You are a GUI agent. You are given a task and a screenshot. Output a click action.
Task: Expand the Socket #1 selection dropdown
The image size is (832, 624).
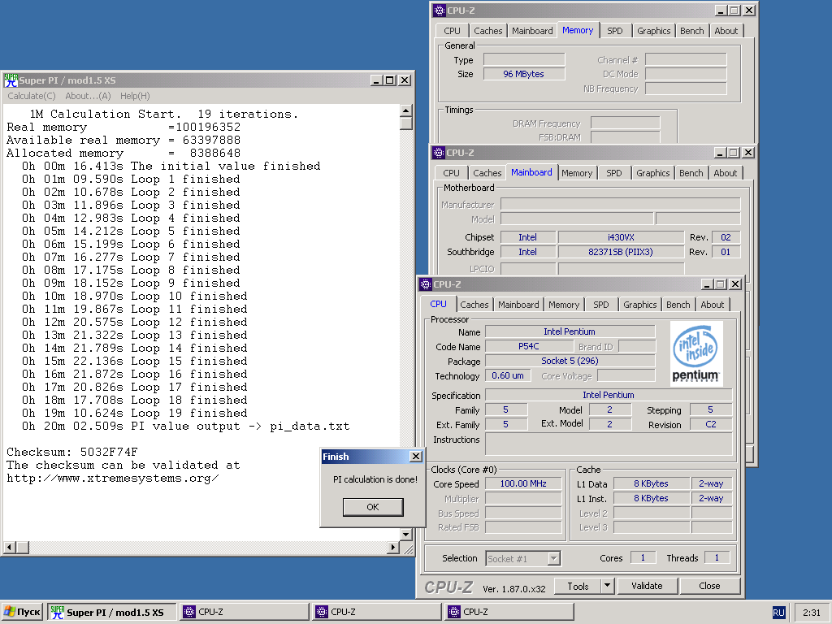[x=553, y=558]
